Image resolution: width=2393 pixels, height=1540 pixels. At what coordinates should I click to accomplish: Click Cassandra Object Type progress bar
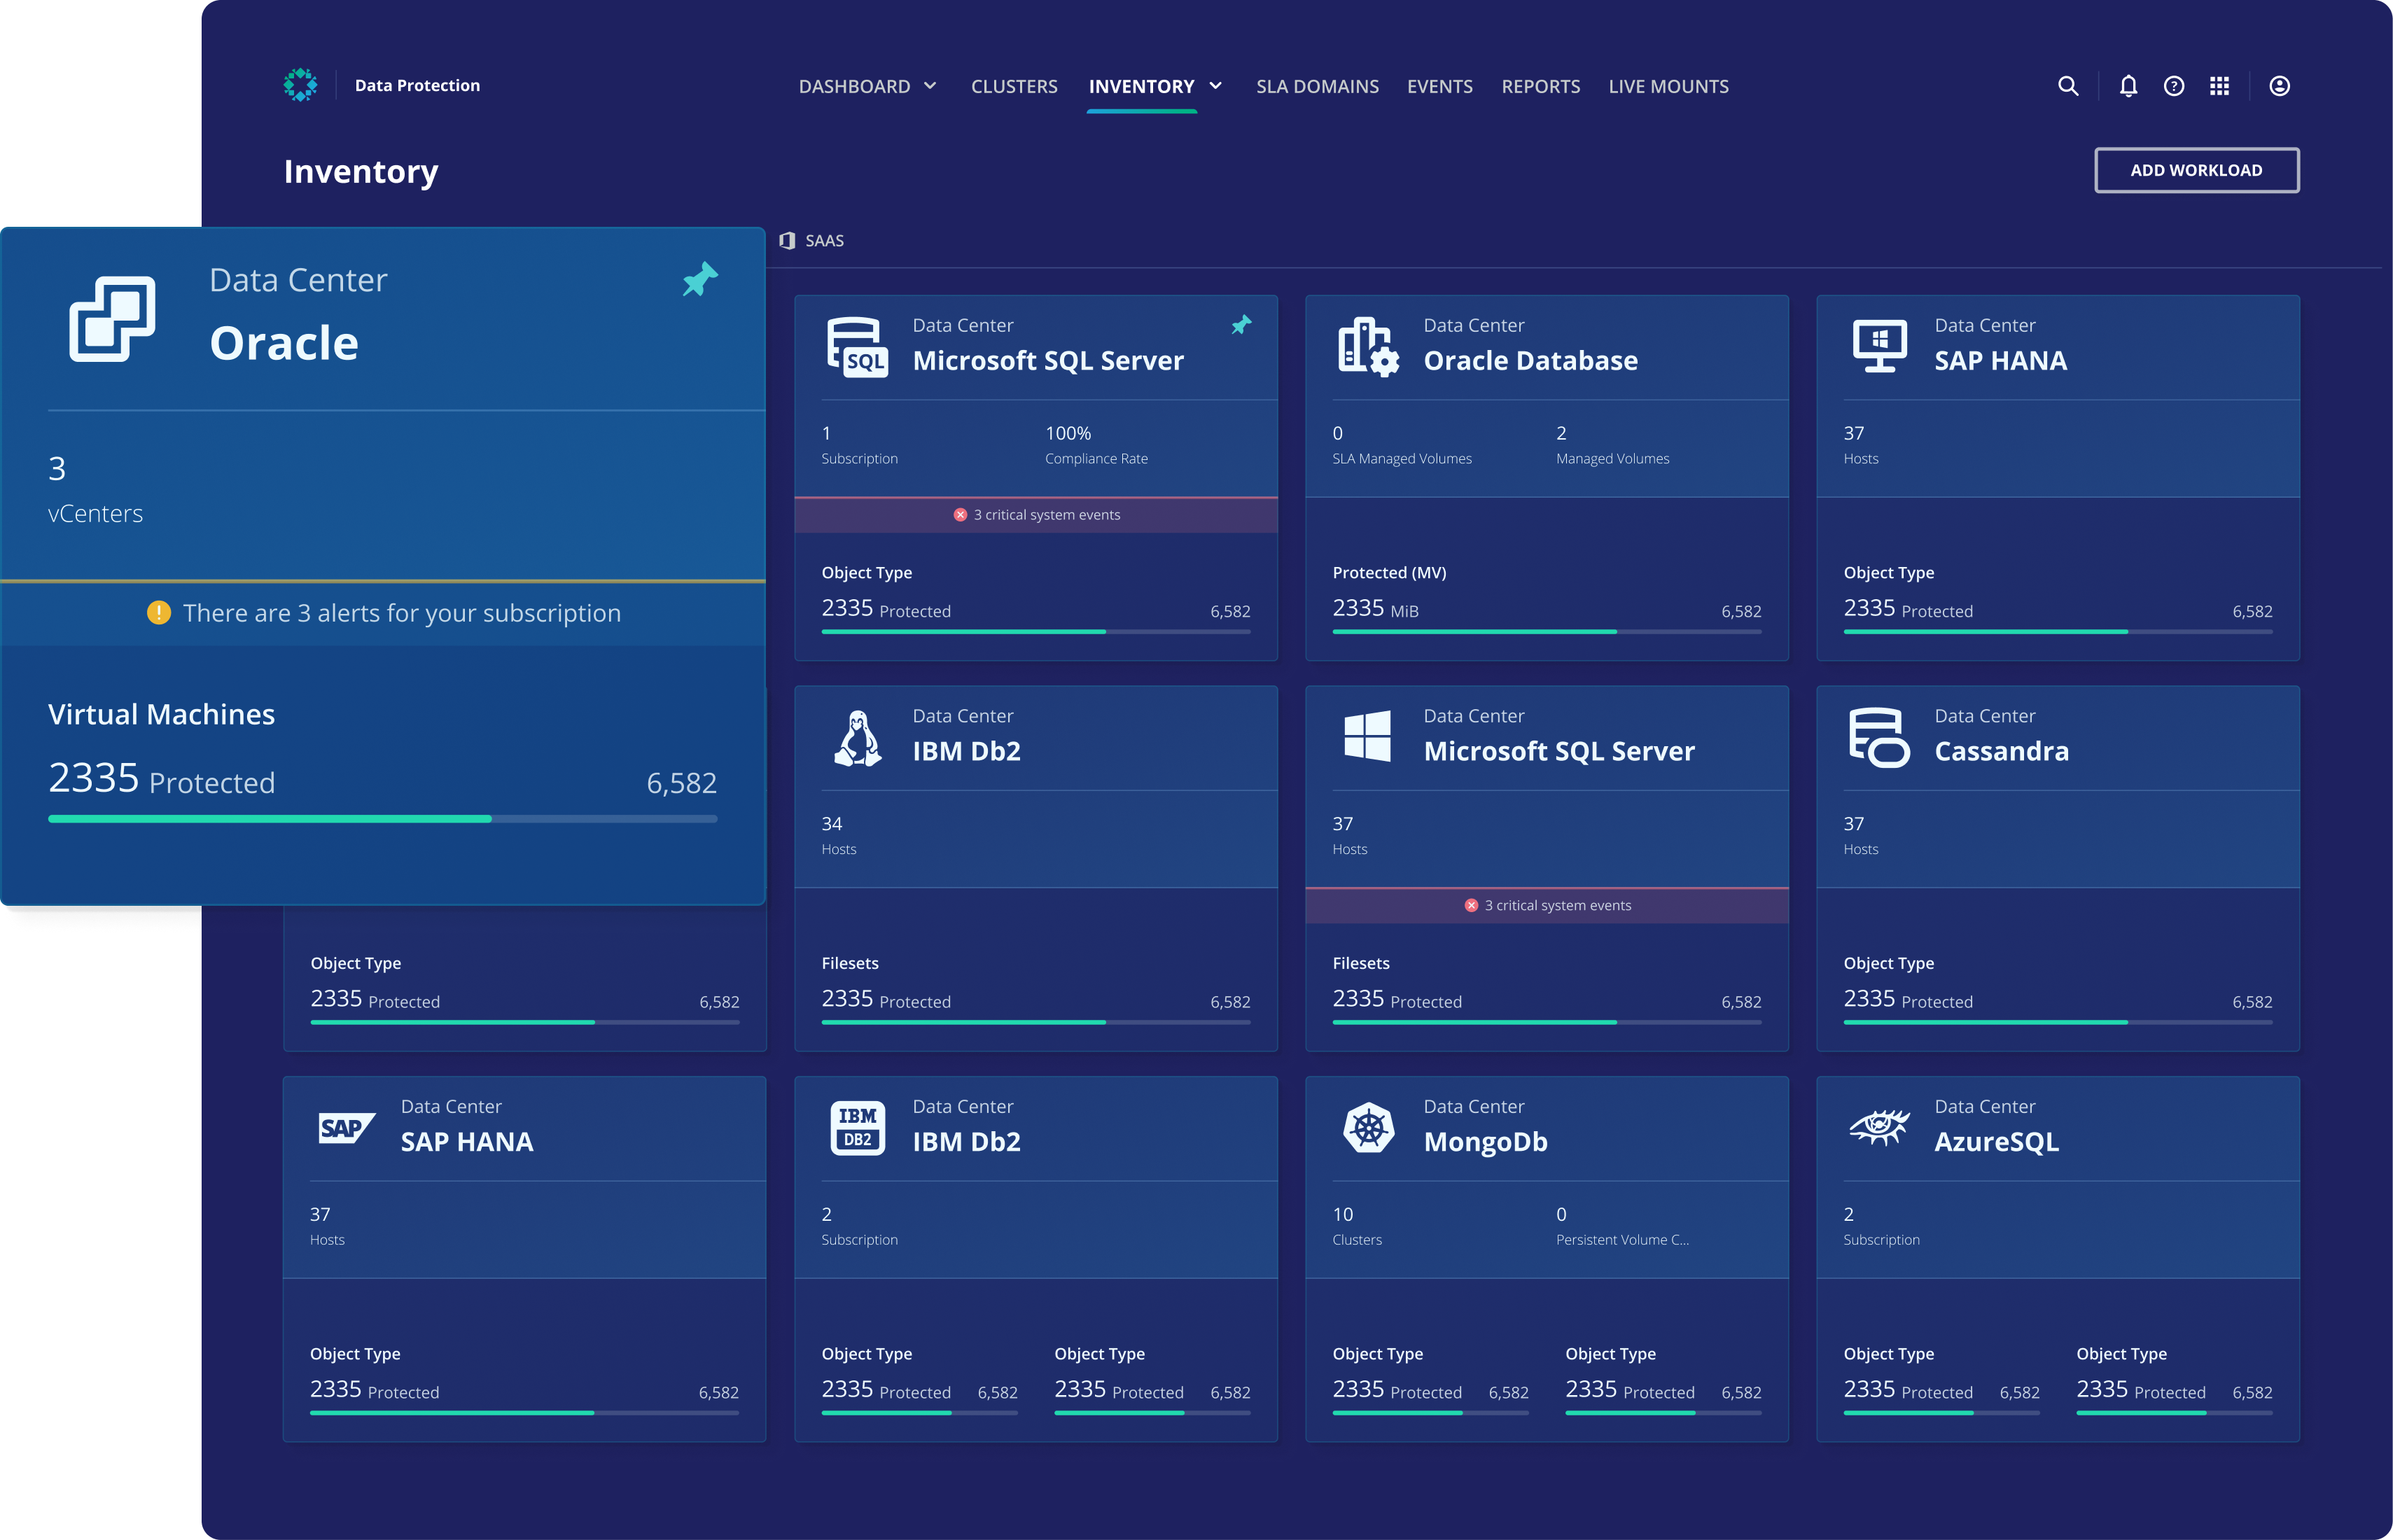pyautogui.click(x=2058, y=1022)
